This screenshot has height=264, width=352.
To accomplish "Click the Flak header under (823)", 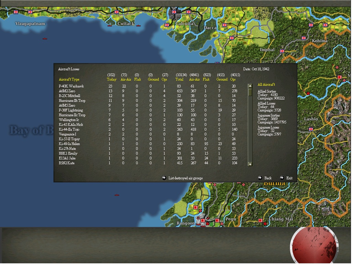I will pyautogui.click(x=206, y=79).
